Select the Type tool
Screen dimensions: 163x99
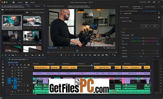[3, 86]
